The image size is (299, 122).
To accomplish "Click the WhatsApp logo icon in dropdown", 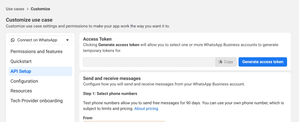I will point(13,40).
